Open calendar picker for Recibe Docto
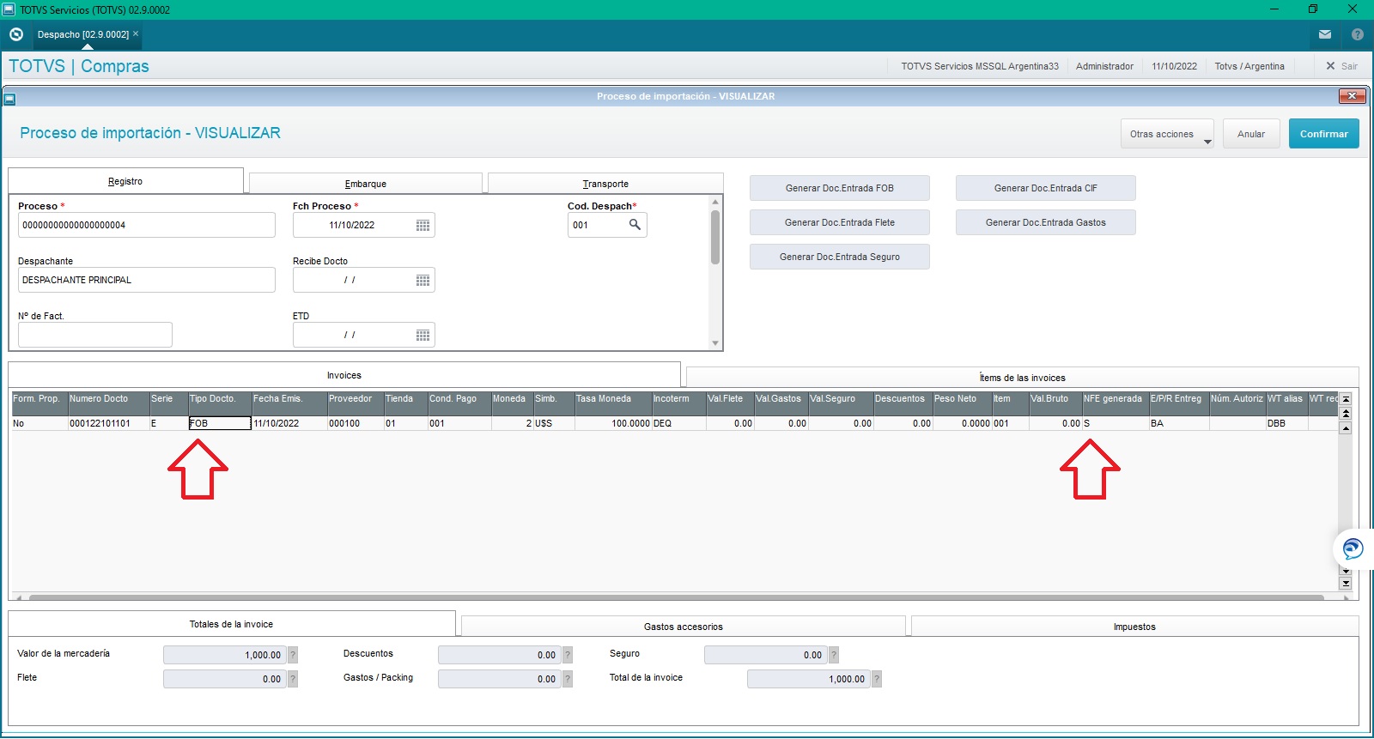 click(x=423, y=280)
